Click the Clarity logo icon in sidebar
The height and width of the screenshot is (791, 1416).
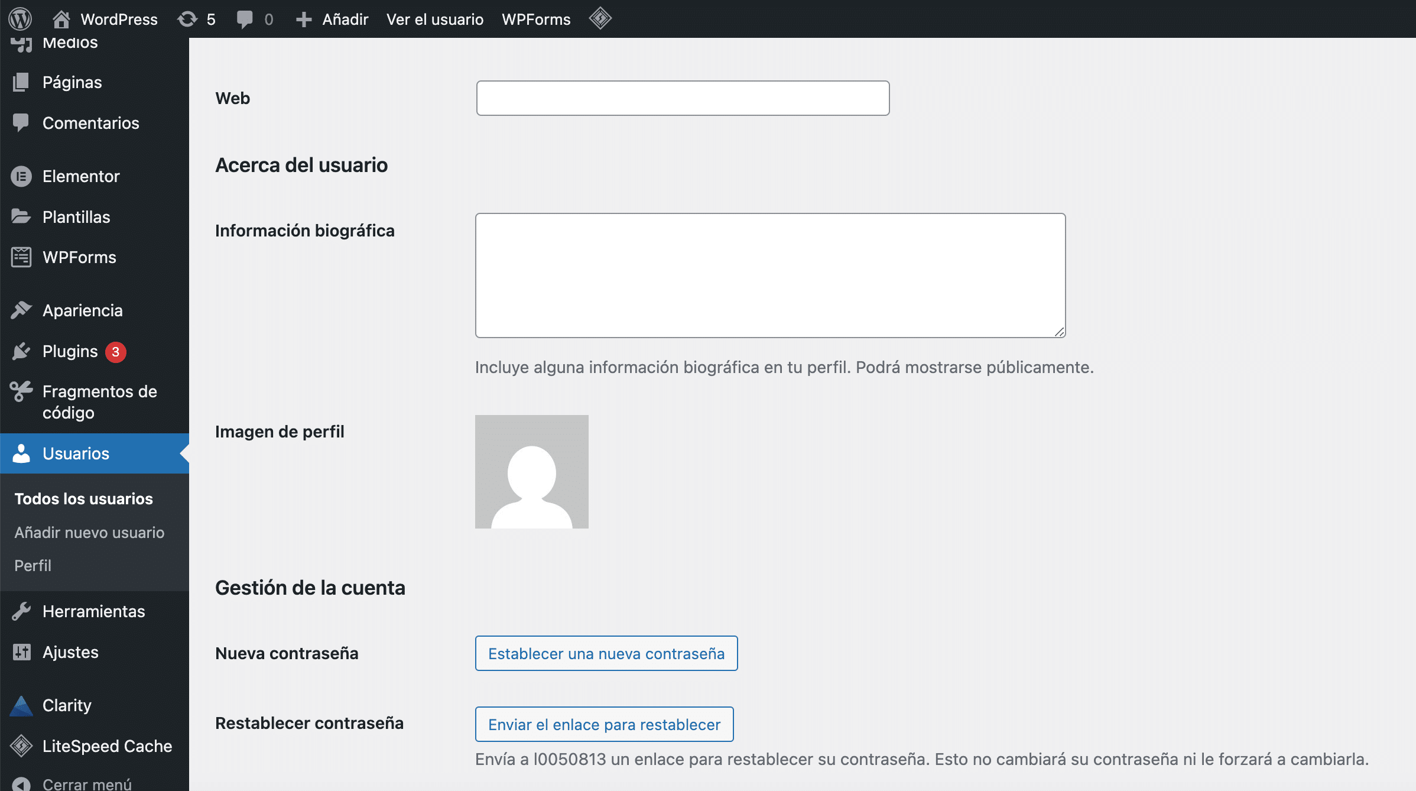click(x=21, y=705)
